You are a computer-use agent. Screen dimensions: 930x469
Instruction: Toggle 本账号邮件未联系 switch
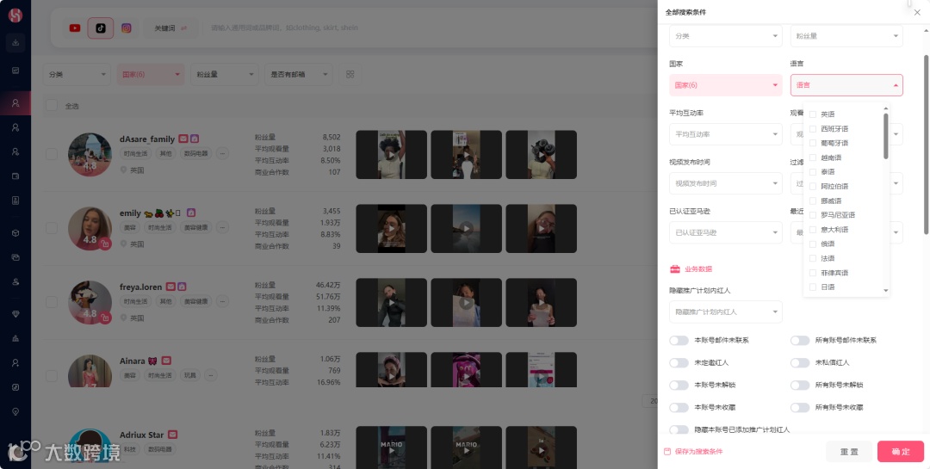pyautogui.click(x=679, y=340)
